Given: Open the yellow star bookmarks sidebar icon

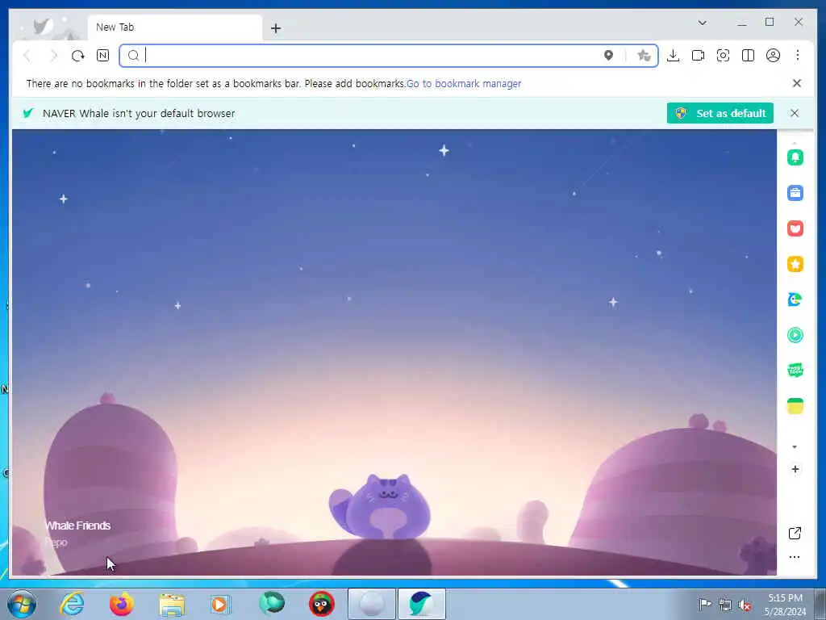Looking at the screenshot, I should click(x=795, y=264).
